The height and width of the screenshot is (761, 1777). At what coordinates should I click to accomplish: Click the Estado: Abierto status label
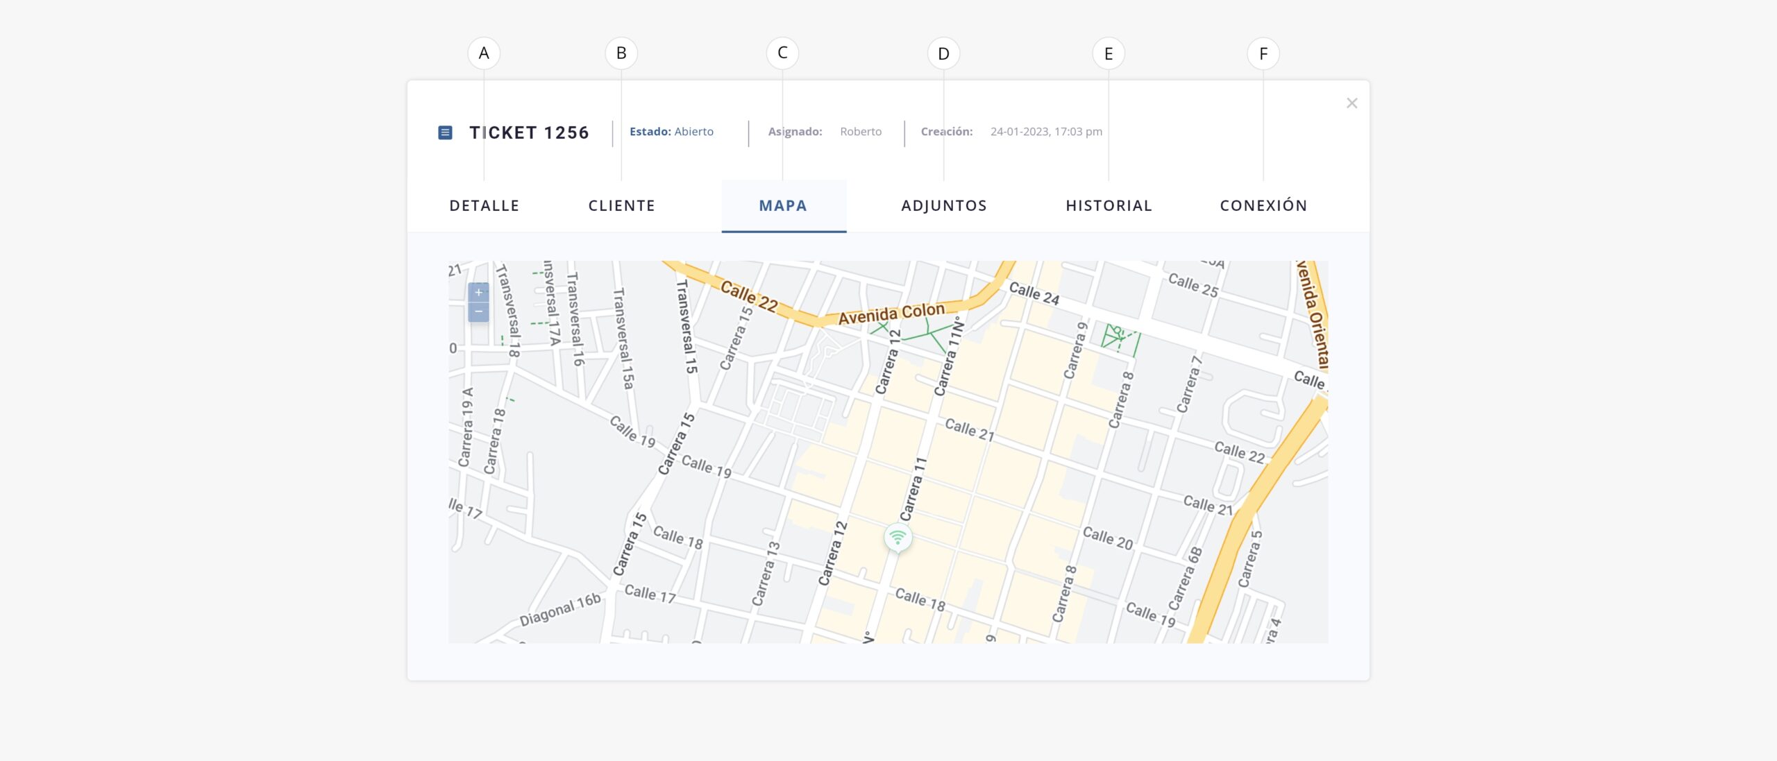[x=671, y=132]
